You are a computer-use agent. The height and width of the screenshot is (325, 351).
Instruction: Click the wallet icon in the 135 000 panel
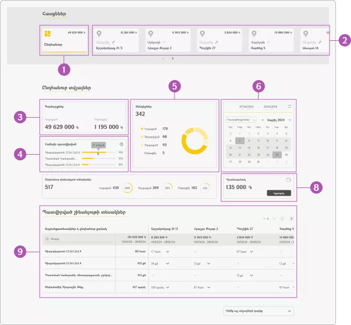[x=288, y=180]
